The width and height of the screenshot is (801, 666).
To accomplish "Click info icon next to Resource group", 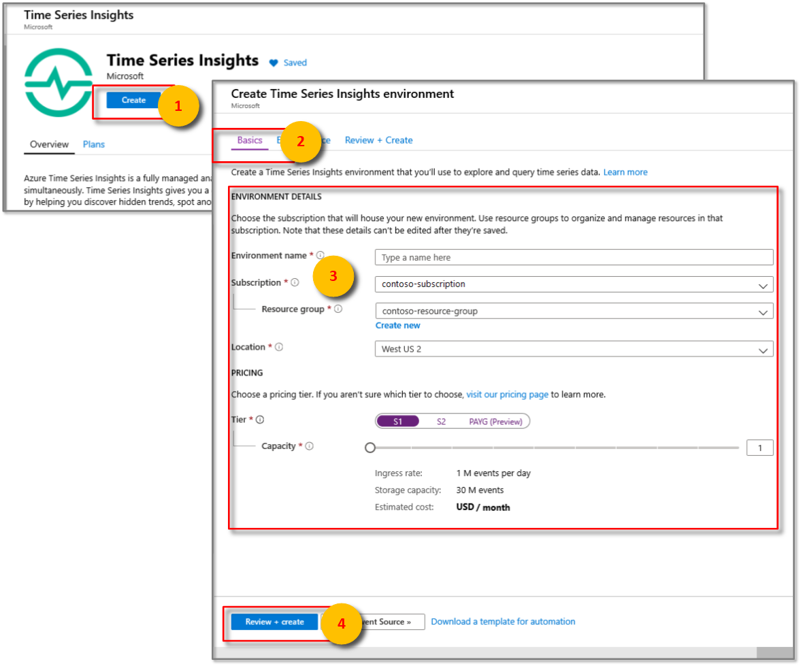I will click(x=338, y=309).
